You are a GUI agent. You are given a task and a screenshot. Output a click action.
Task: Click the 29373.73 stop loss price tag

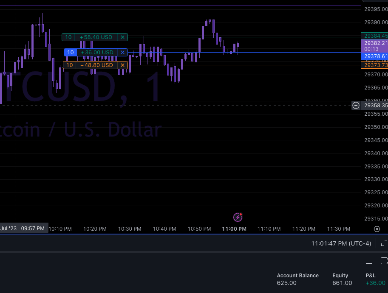tap(375, 65)
